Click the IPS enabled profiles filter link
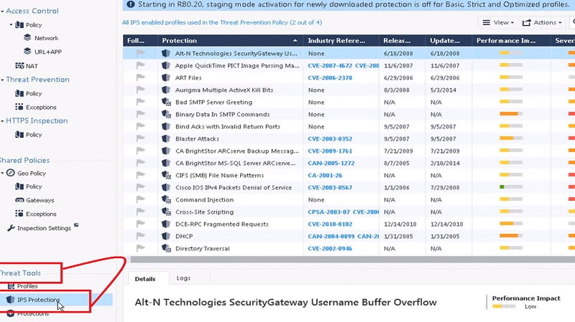This screenshot has width=575, height=322. coord(222,22)
